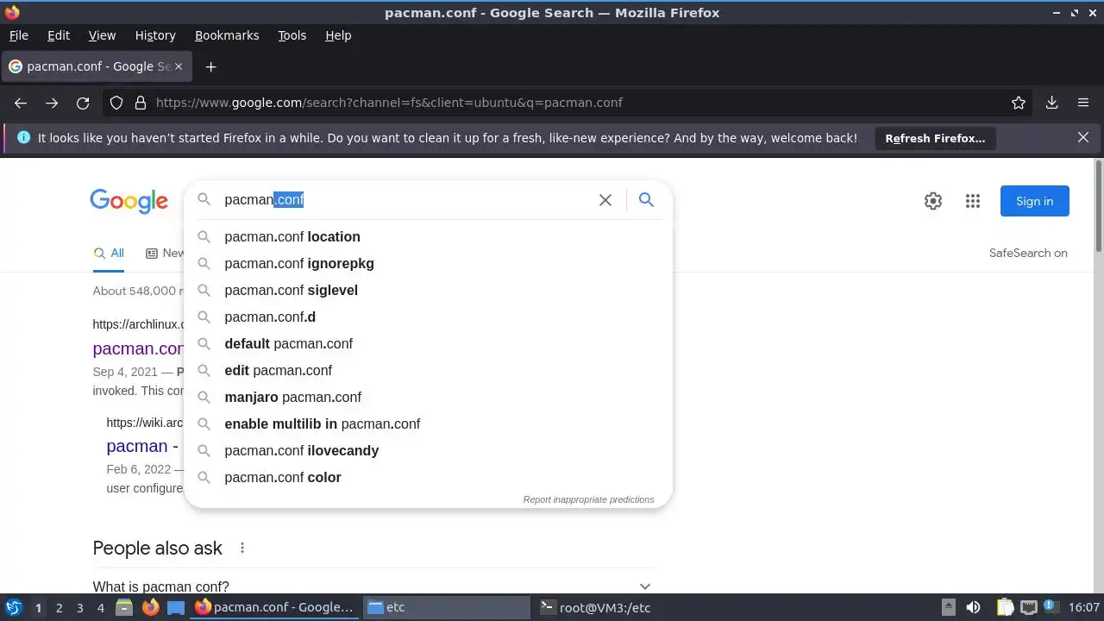Open the Google apps grid

[973, 201]
